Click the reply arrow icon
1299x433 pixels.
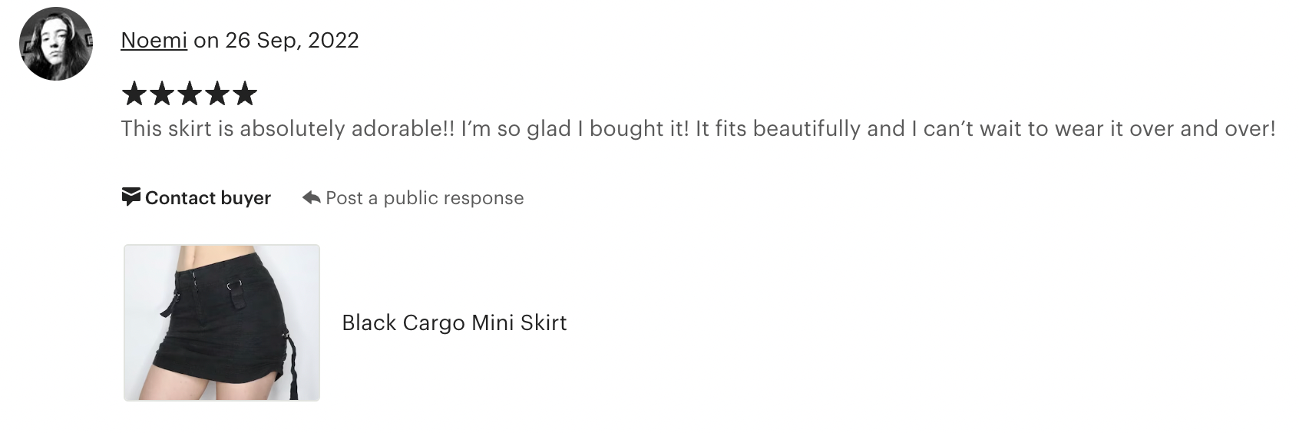311,198
